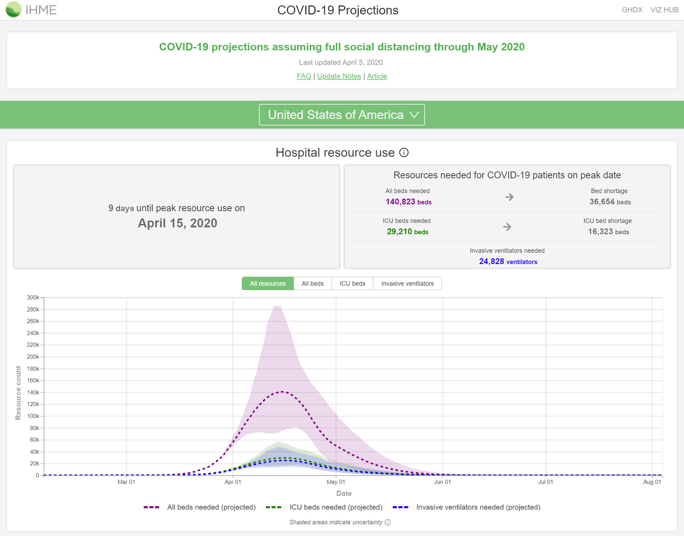Select the dashed purple legend icon

(153, 507)
